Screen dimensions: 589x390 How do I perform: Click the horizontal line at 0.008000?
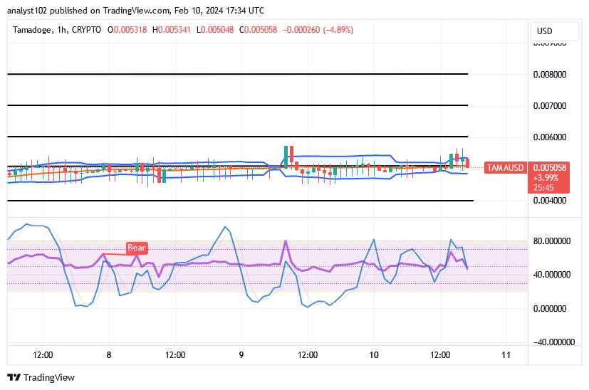237,74
